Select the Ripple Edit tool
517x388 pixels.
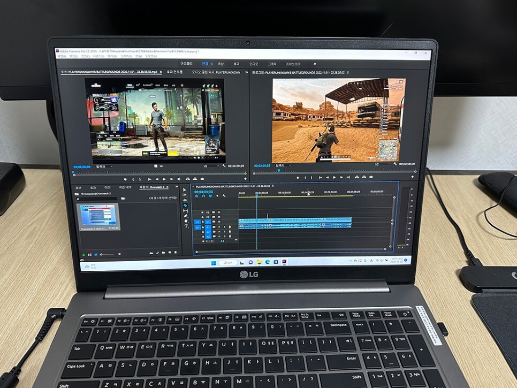coord(185,200)
